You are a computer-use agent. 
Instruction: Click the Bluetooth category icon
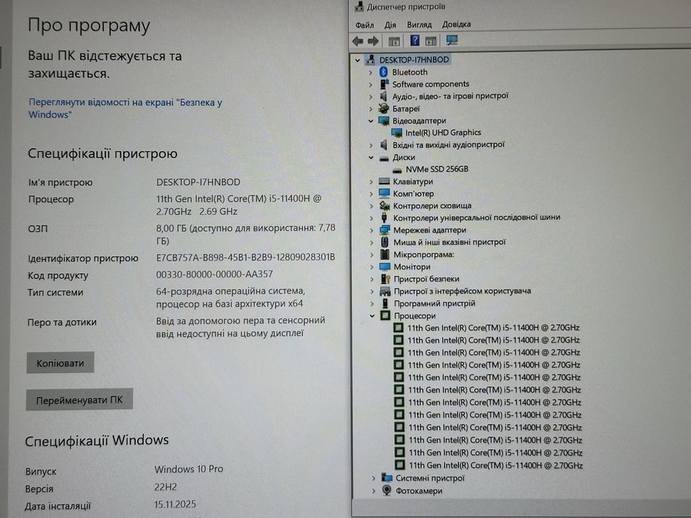coord(384,72)
